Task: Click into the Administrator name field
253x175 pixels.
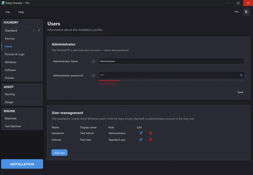Action: 171,61
